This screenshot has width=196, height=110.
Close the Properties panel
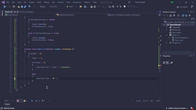click(193, 56)
